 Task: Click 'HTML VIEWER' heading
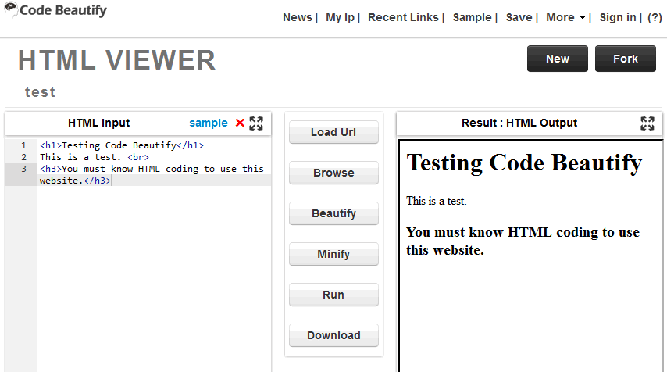(x=117, y=60)
